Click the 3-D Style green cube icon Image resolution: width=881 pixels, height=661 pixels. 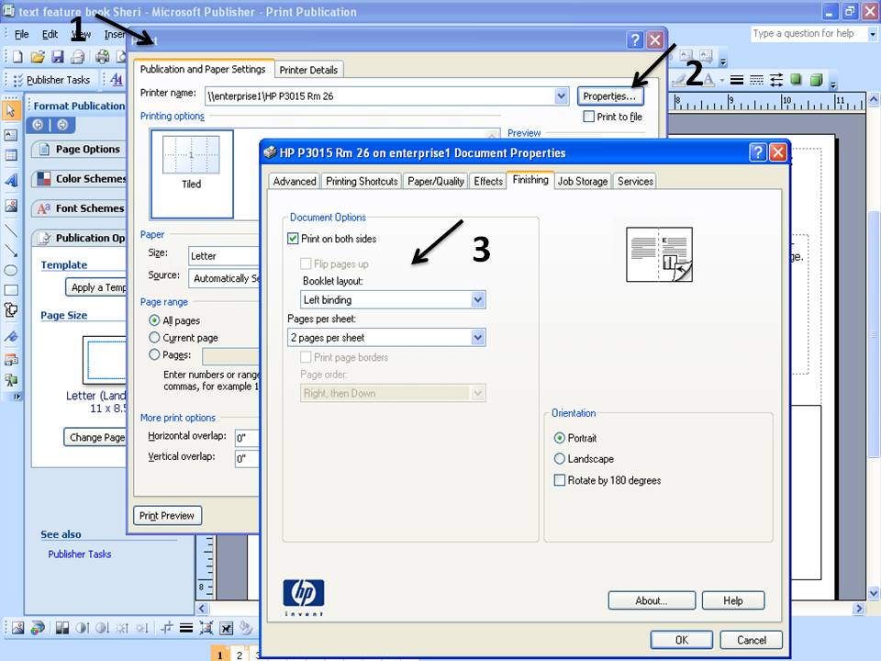[x=817, y=81]
